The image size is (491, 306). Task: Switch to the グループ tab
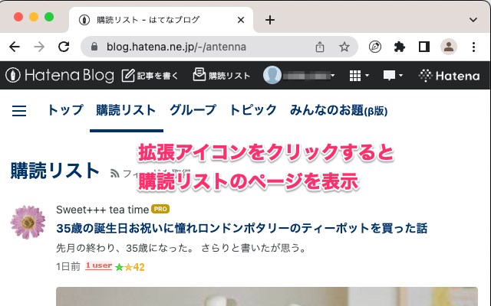pyautogui.click(x=193, y=110)
